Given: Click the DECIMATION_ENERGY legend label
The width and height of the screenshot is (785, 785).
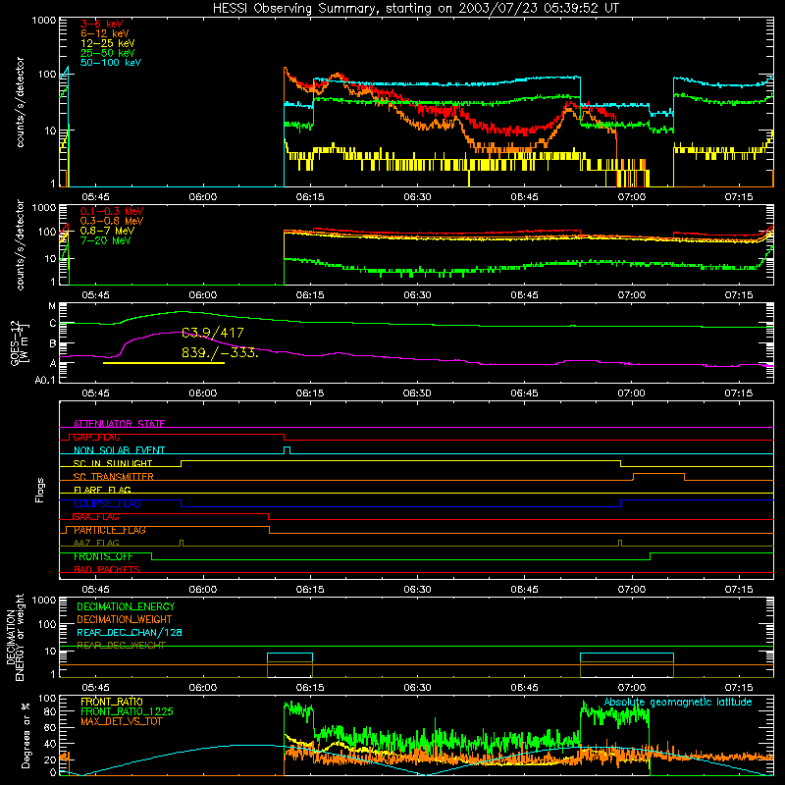Looking at the screenshot, I should tap(126, 606).
